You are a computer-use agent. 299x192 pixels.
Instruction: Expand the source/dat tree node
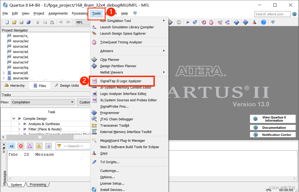(3, 78)
